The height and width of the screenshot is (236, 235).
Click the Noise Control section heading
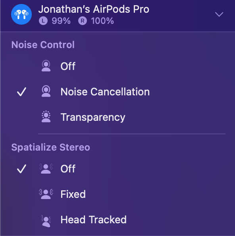[x=43, y=45]
